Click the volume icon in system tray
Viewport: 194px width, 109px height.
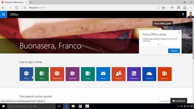click(189, 106)
